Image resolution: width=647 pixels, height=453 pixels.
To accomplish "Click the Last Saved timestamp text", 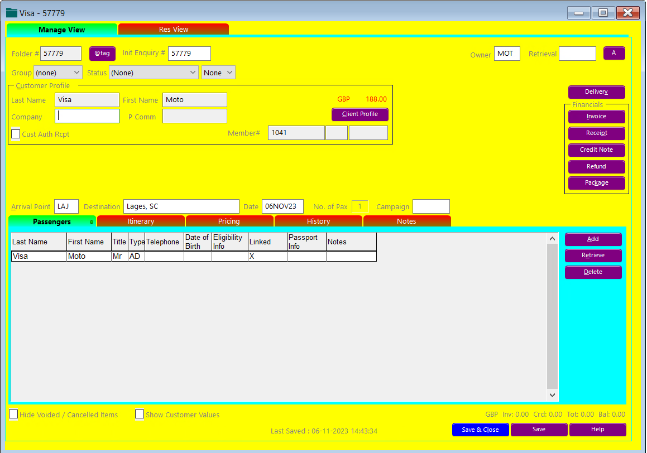I will (x=324, y=431).
